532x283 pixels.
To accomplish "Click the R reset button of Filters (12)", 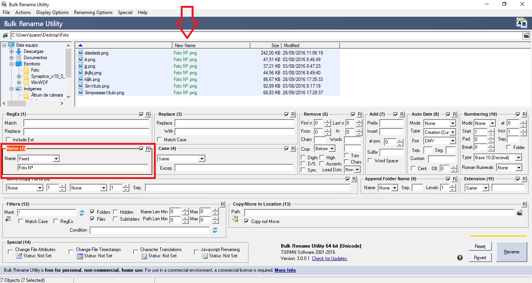I will coord(222,204).
